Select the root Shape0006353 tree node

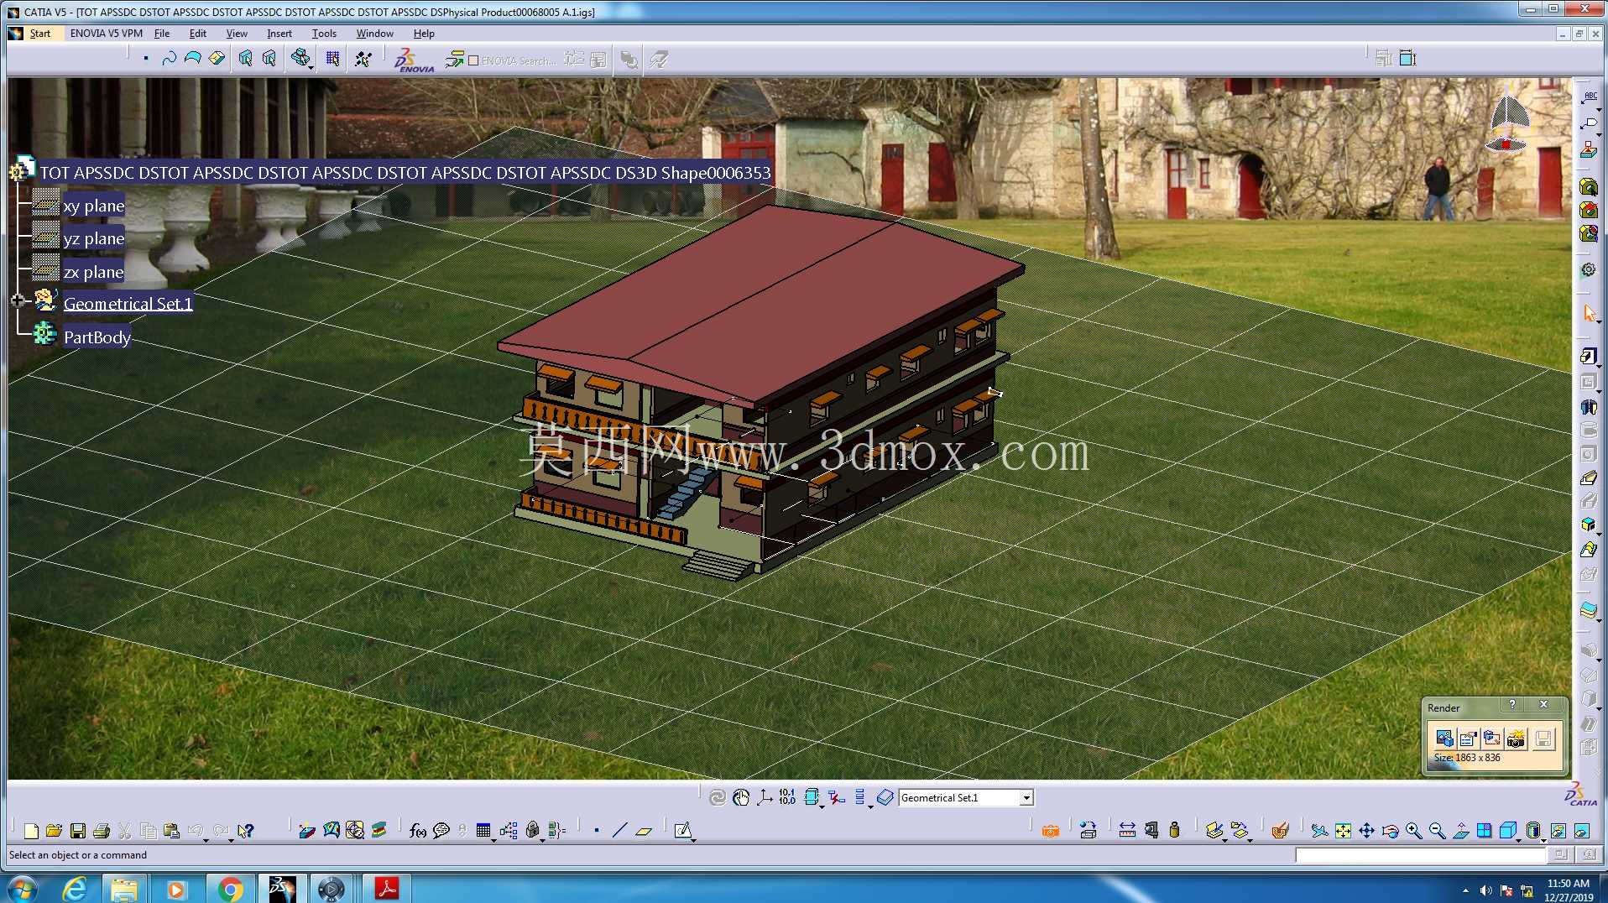405,173
